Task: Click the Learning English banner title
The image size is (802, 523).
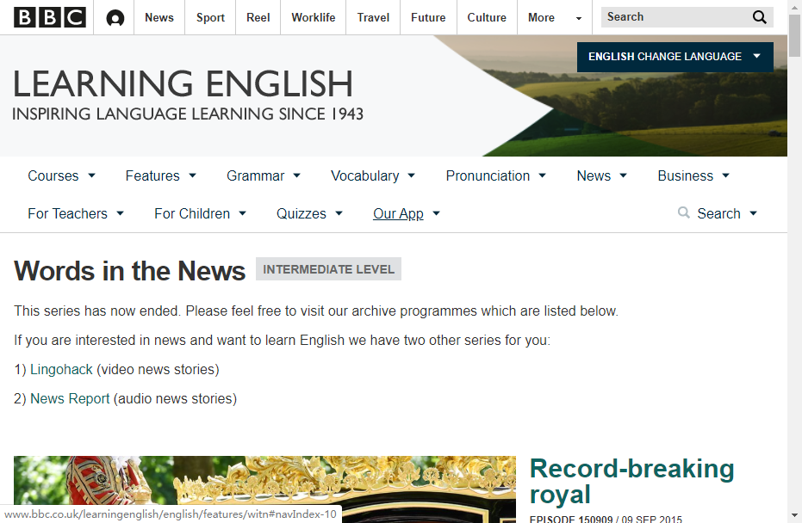Action: (183, 83)
